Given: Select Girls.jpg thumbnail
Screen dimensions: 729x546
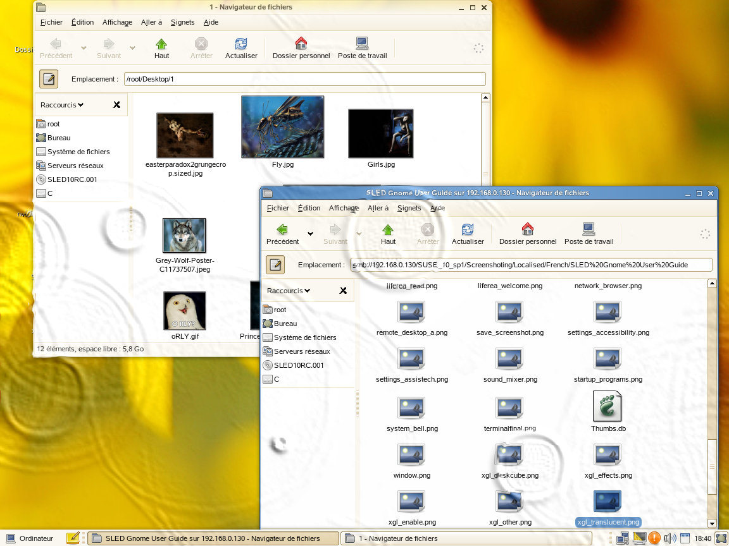Looking at the screenshot, I should pyautogui.click(x=381, y=134).
